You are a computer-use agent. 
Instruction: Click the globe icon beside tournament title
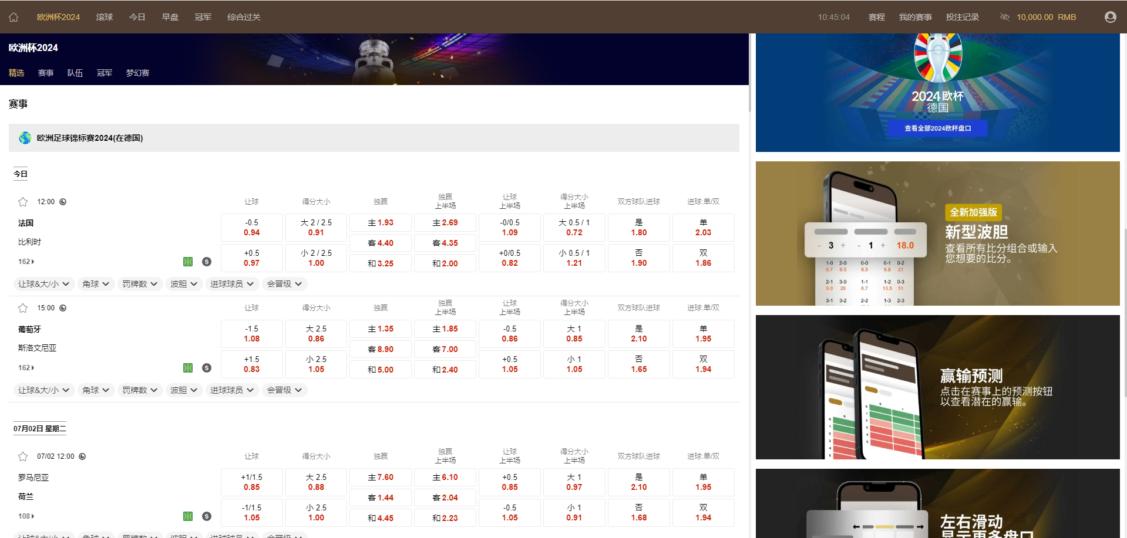click(x=25, y=138)
